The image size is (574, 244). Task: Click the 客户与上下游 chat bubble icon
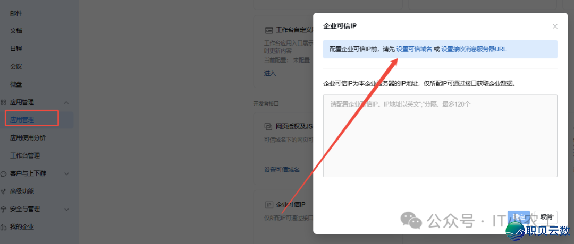(x=3, y=174)
